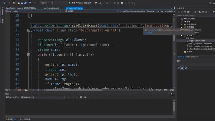Screen dimensions: 215x121
Task: Click the split editor icon above scrollbar
Action: [174, 14]
